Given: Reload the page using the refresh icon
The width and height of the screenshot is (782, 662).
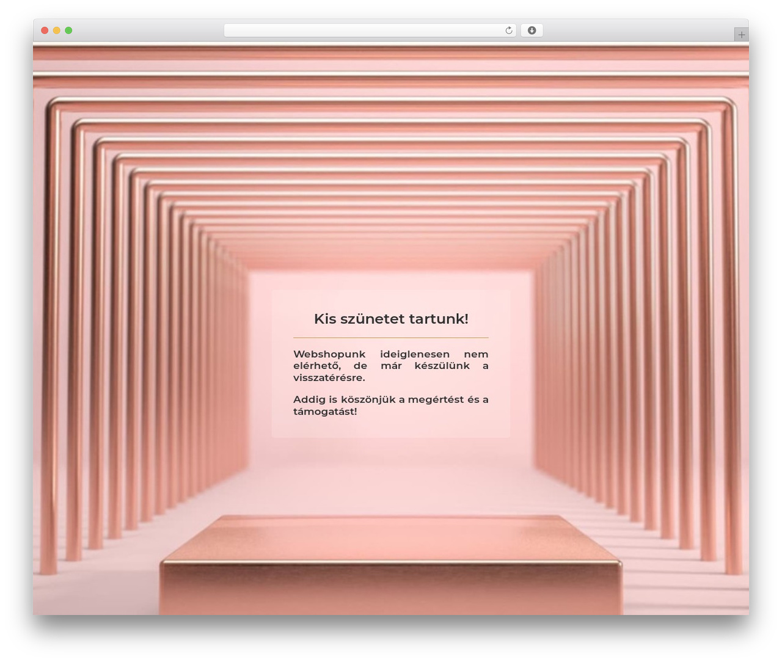Looking at the screenshot, I should 508,31.
